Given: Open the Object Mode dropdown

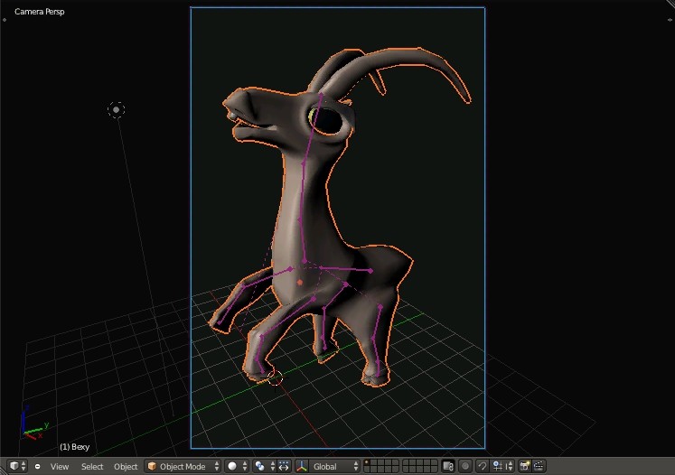Looking at the screenshot, I should [183, 466].
